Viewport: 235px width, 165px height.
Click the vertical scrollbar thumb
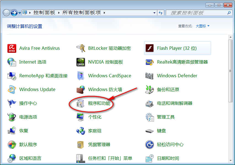click(231, 71)
